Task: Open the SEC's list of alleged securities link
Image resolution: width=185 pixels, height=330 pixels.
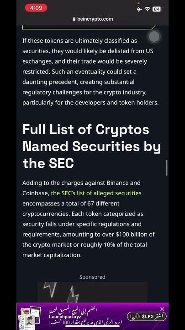Action: (x=96, y=193)
